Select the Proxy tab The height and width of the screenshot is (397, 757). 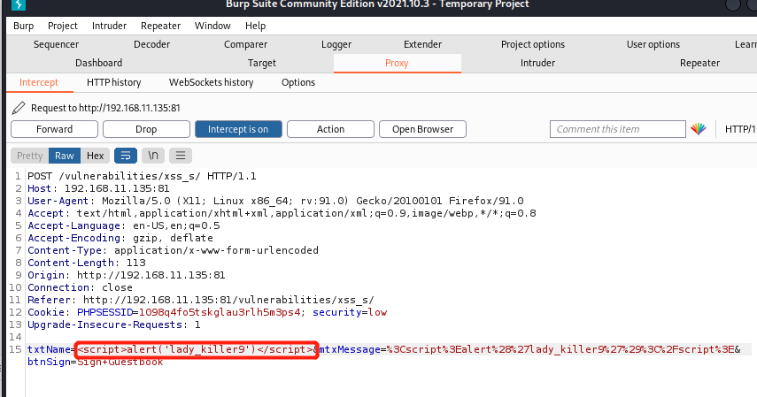coord(397,63)
